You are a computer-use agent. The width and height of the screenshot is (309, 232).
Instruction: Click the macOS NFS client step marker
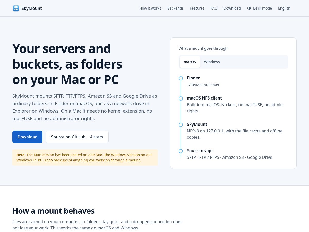181,98
